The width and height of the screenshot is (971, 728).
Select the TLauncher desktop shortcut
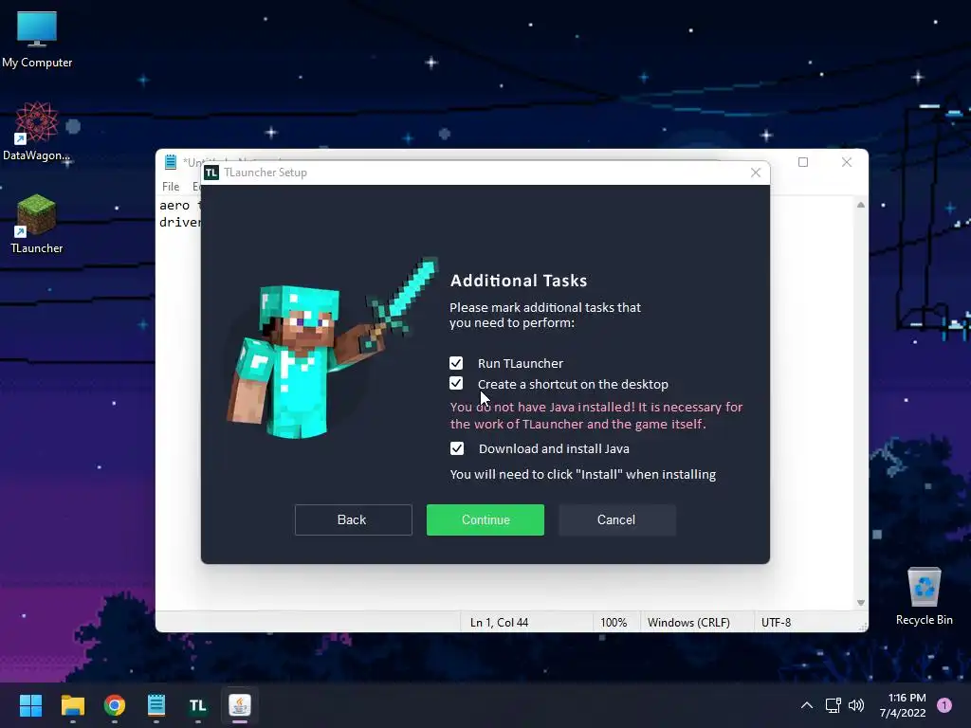point(37,224)
